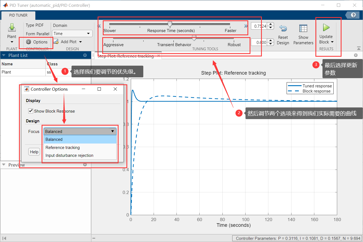The image size is (363, 242).
Task: Increase the transient behavior stepper value
Action: [270, 41]
